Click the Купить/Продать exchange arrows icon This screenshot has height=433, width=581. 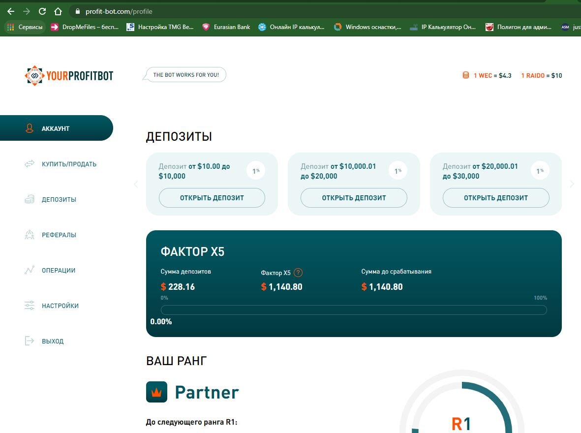[x=30, y=163]
